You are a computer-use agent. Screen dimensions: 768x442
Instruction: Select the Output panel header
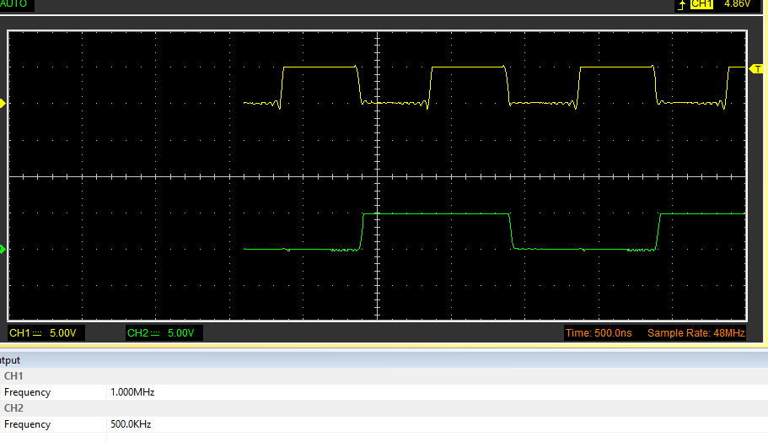(x=10, y=360)
